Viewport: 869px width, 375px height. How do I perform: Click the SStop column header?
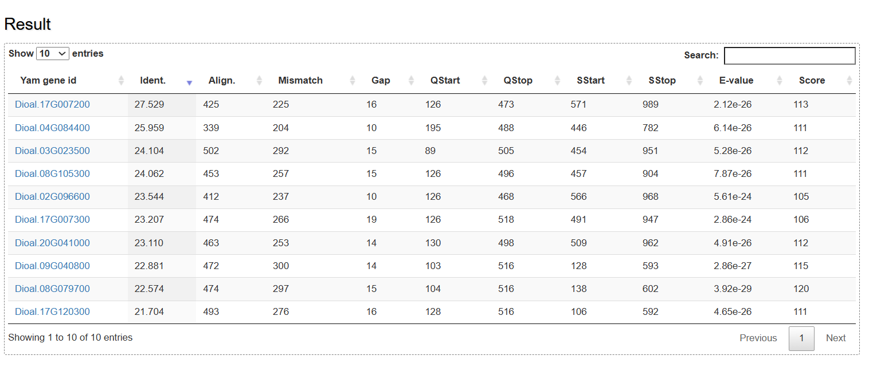coord(662,81)
